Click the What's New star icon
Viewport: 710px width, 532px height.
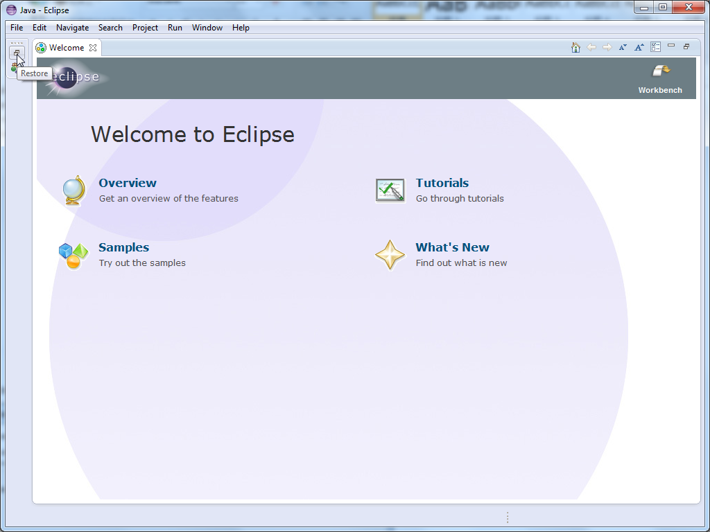[390, 255]
